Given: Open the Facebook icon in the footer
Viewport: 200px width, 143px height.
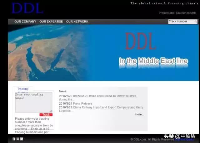Looking at the screenshot, I should (x=14, y=139).
